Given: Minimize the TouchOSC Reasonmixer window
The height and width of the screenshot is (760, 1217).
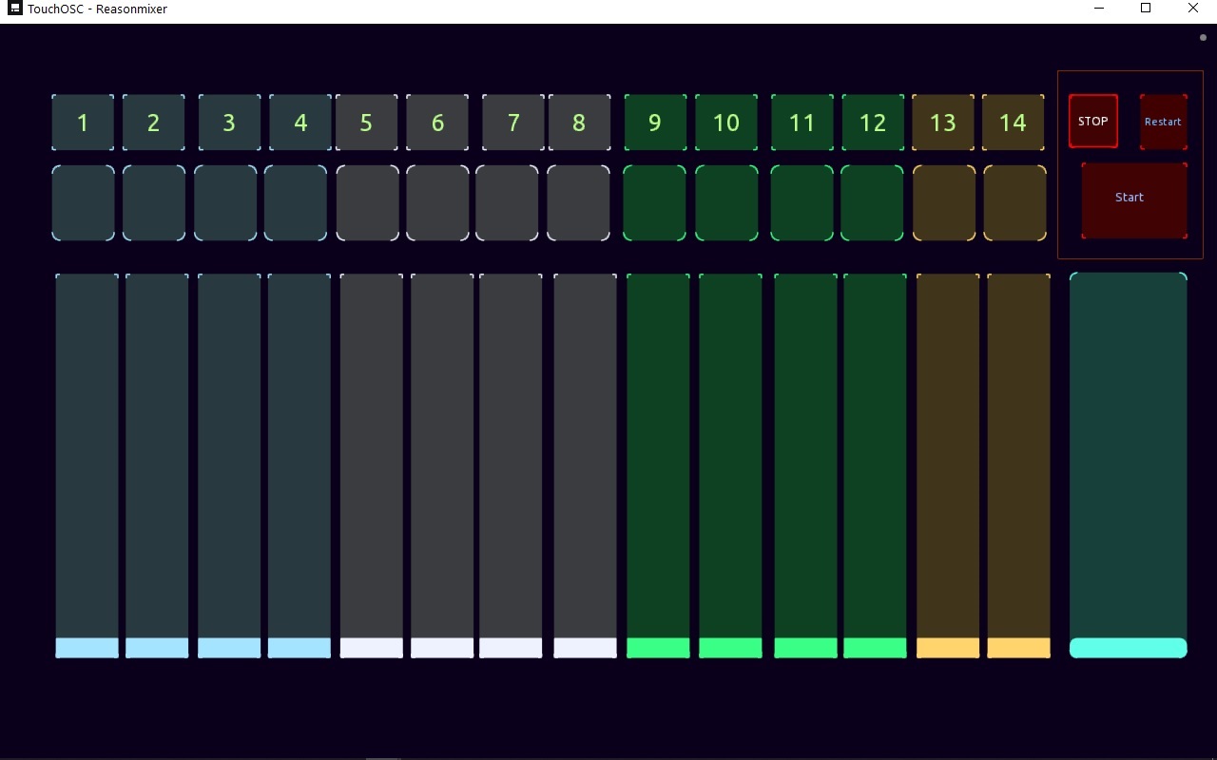Looking at the screenshot, I should (x=1099, y=9).
